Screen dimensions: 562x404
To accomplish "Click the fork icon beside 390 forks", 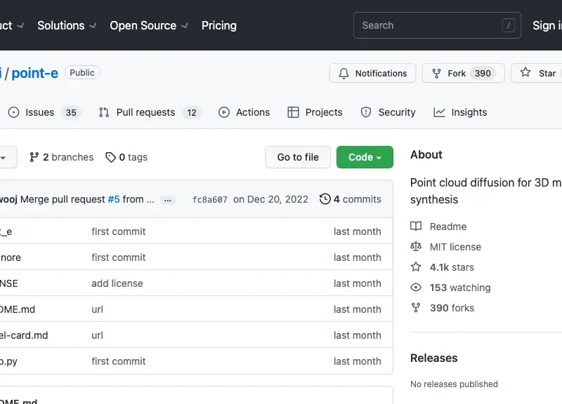I will pos(416,308).
